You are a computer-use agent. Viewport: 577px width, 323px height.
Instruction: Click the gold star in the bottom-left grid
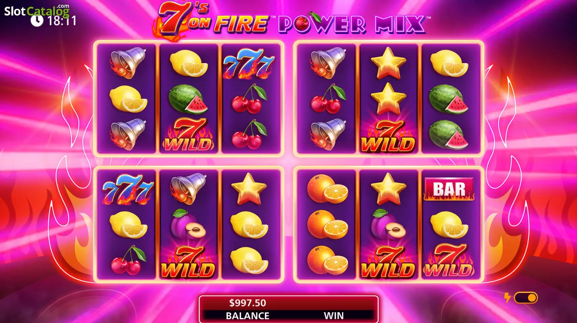coord(249,188)
